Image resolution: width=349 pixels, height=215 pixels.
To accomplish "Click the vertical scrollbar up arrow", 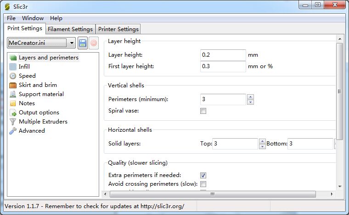I will pyautogui.click(x=340, y=39).
